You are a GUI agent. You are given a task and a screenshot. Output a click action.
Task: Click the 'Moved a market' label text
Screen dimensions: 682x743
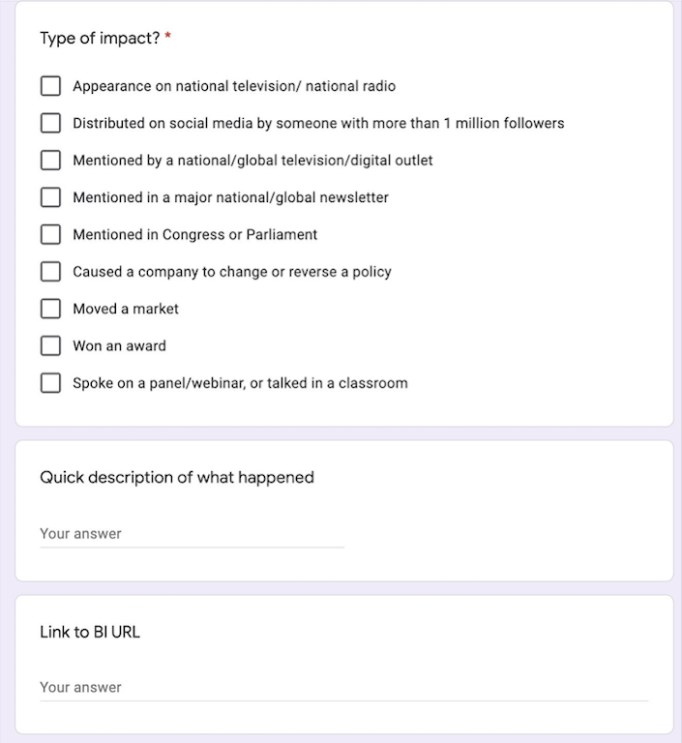tap(126, 309)
